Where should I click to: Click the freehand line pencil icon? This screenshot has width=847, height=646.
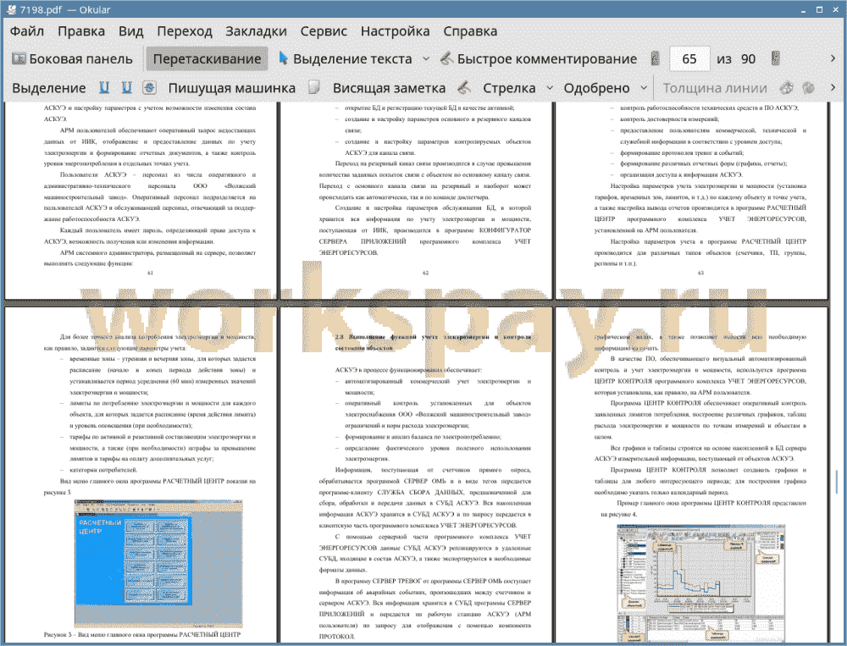pyautogui.click(x=464, y=87)
